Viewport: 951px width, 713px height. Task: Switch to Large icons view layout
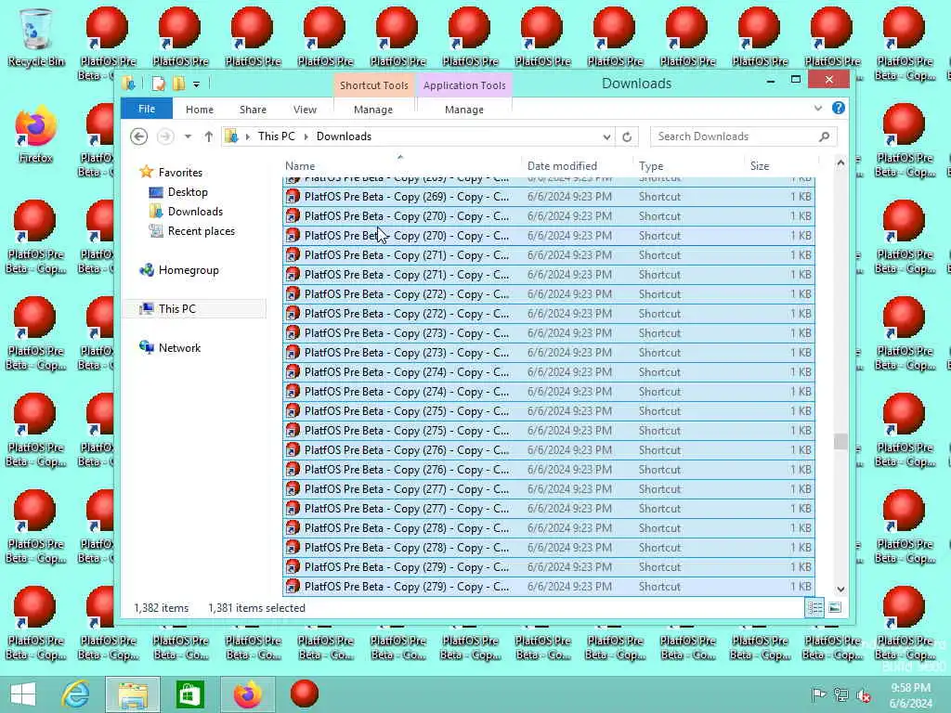(835, 607)
